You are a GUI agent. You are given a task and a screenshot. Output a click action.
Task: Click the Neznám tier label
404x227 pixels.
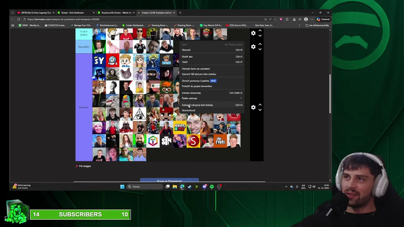coord(84,108)
